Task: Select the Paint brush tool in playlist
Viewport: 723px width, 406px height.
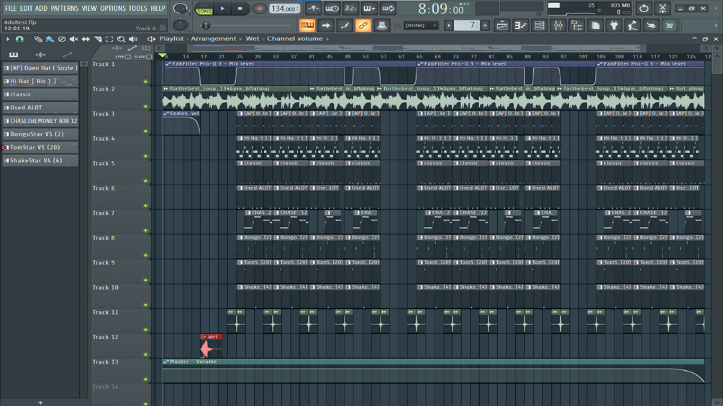Action: click(50, 39)
